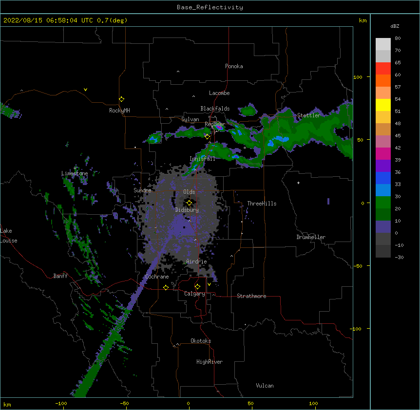Select the dark green 10-20 dBZ legend swatch
Viewport: 420px width, 410px height.
[383, 214]
